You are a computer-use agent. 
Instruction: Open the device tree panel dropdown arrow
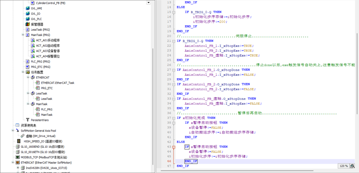pyautogui.click(x=148, y=2)
